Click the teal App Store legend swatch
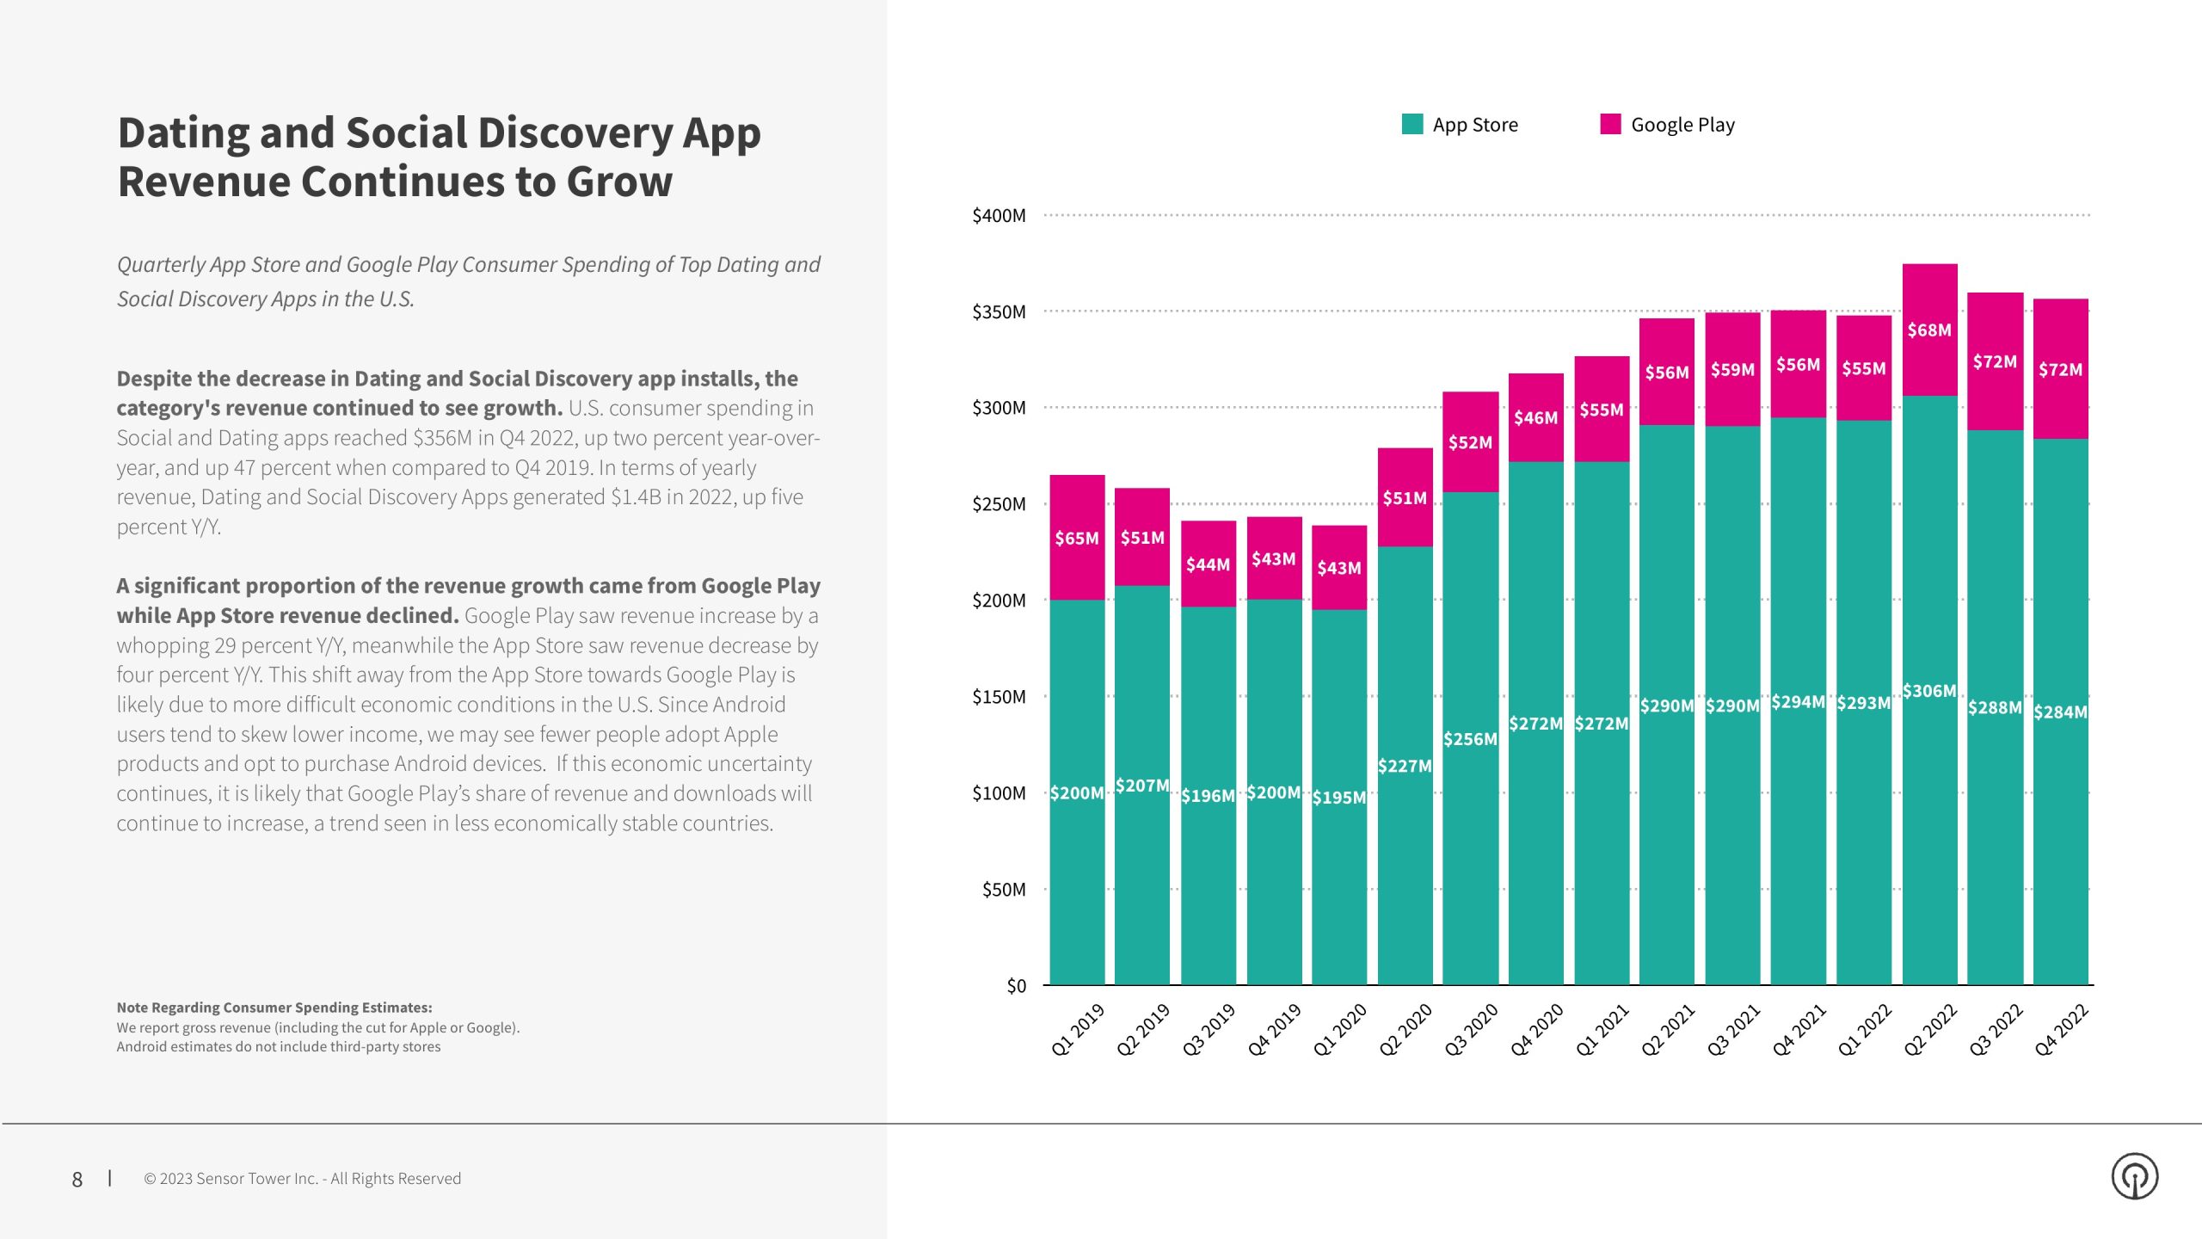The image size is (2202, 1239). [x=1412, y=124]
